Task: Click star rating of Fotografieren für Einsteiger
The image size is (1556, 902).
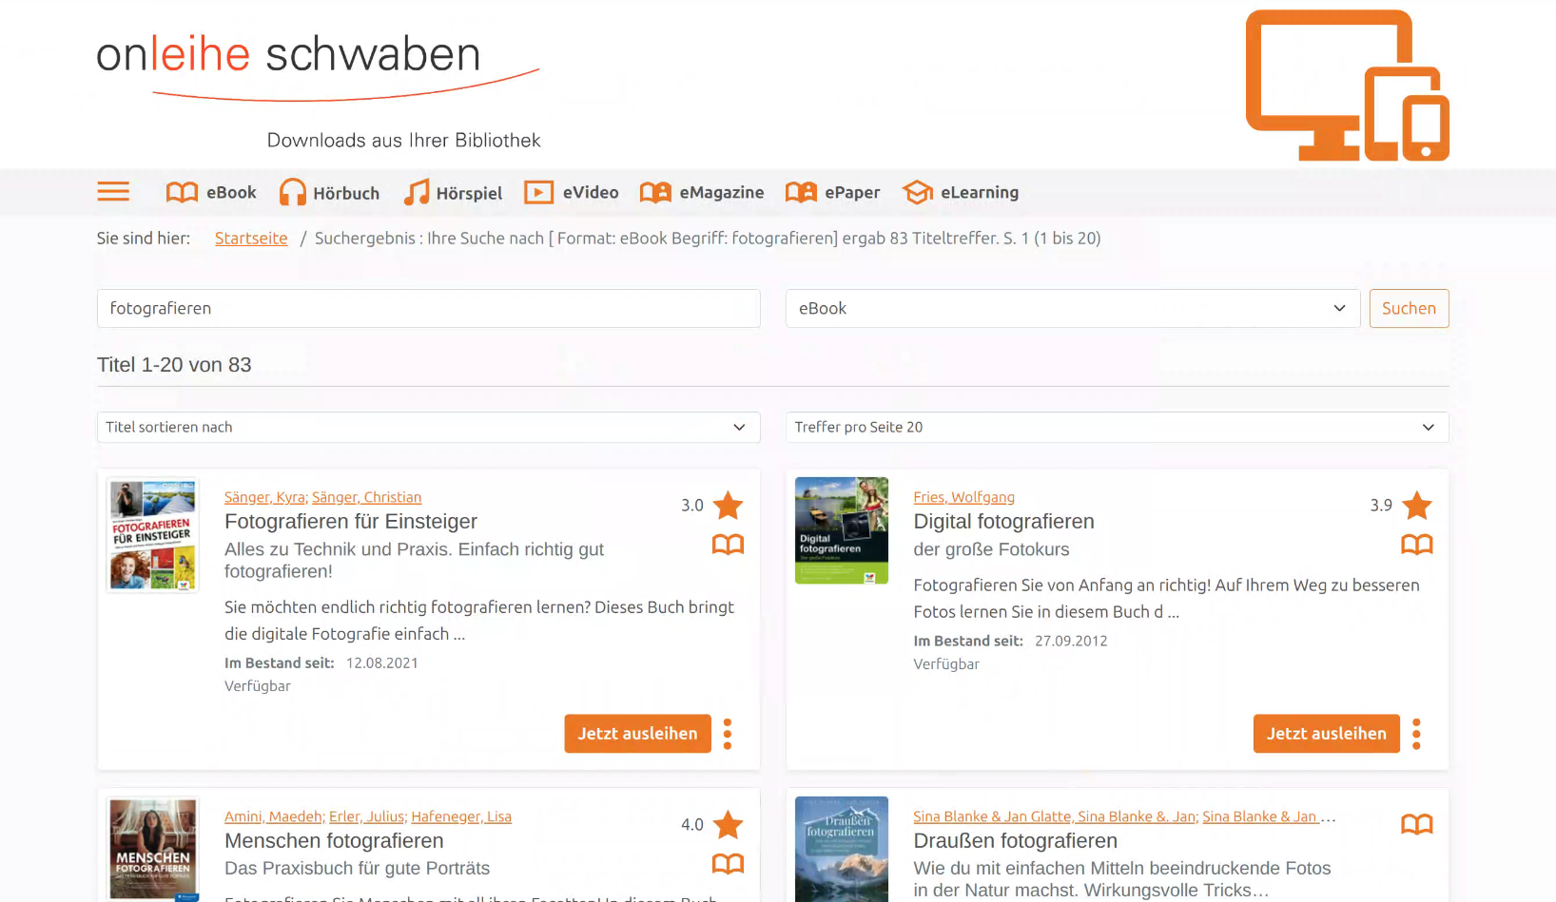Action: coord(728,506)
